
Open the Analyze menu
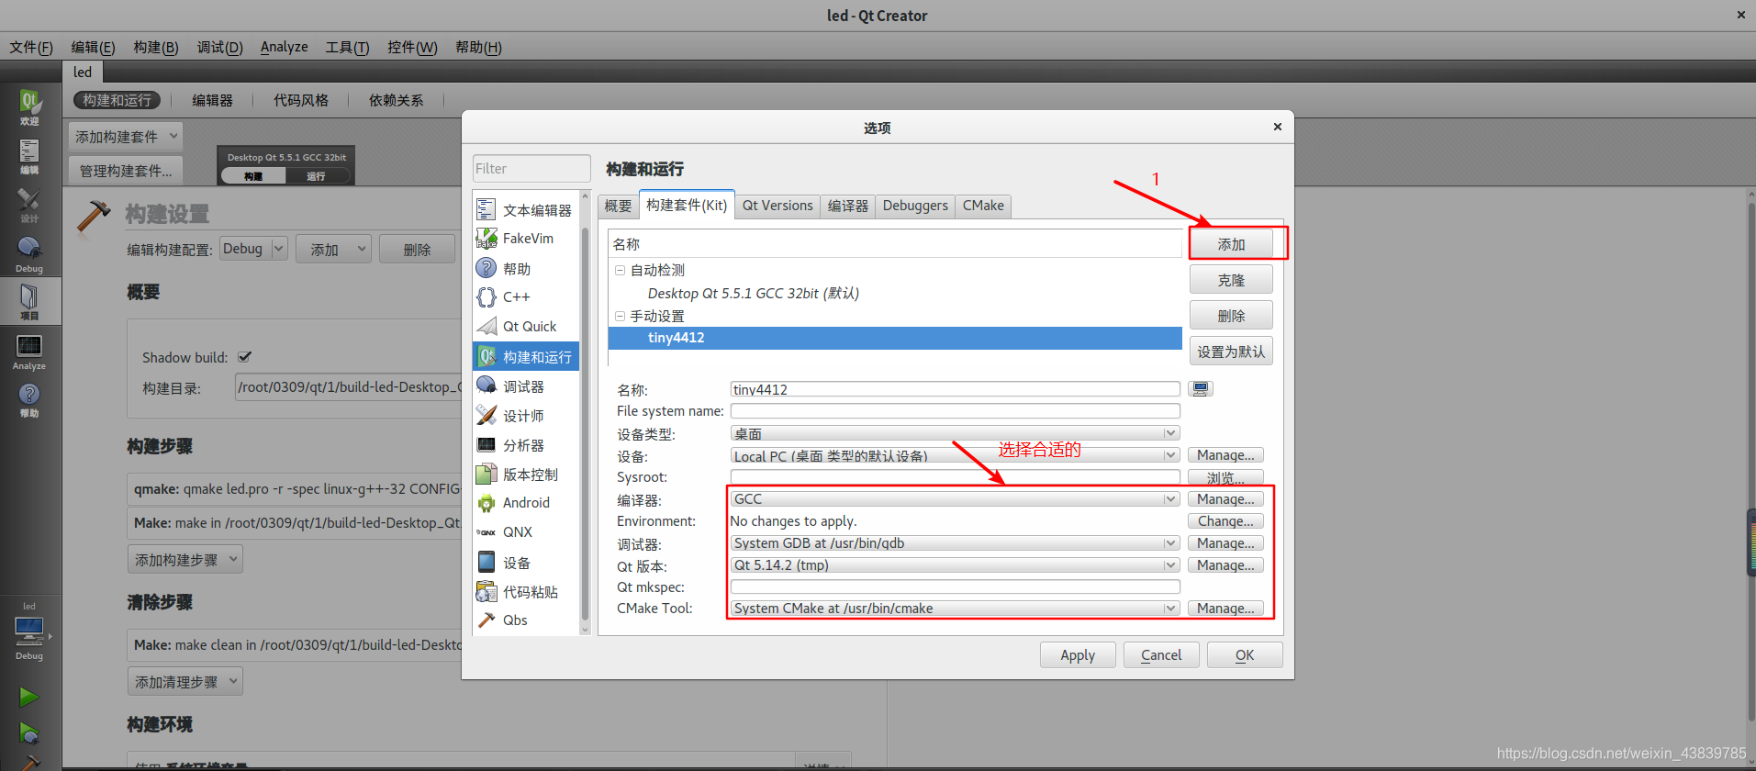pyautogui.click(x=284, y=47)
